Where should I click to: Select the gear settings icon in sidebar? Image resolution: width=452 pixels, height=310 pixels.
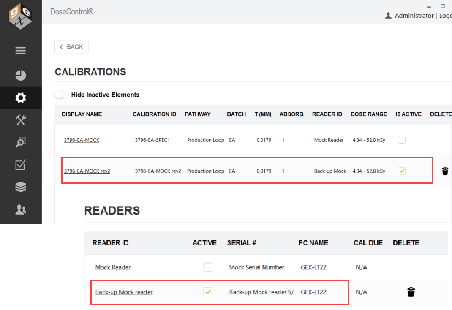coord(20,98)
